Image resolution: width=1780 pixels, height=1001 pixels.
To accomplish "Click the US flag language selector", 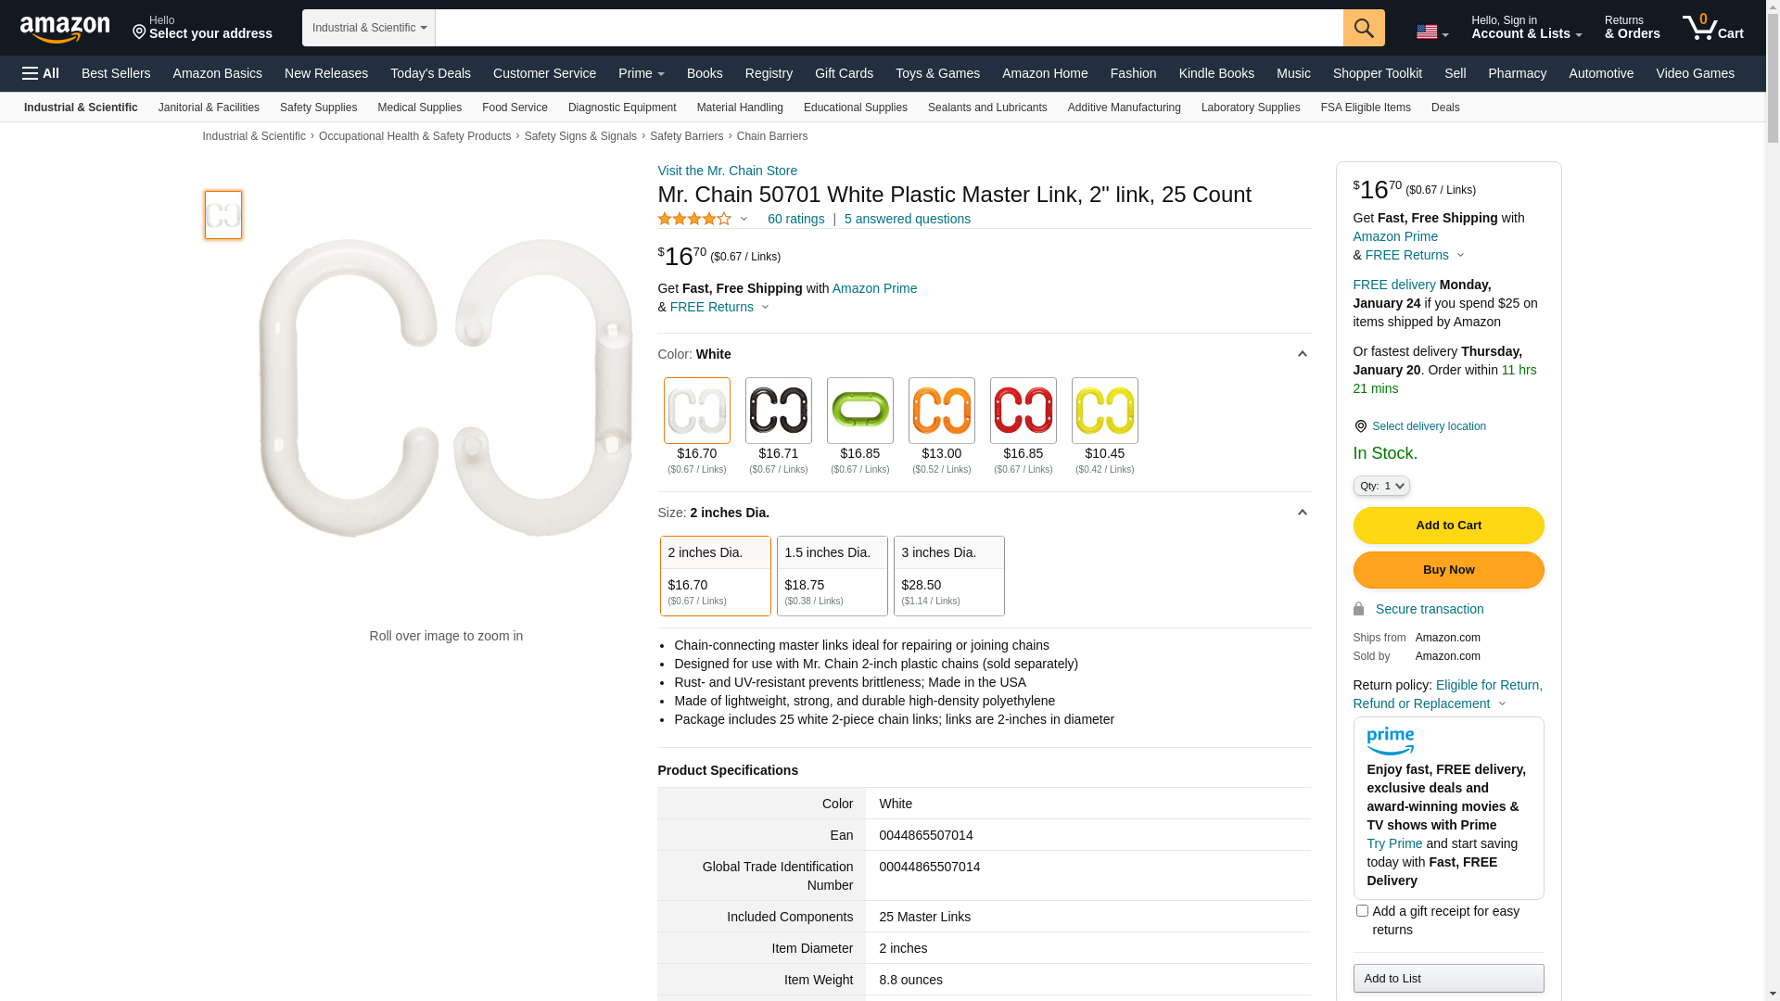I will [x=1431, y=32].
